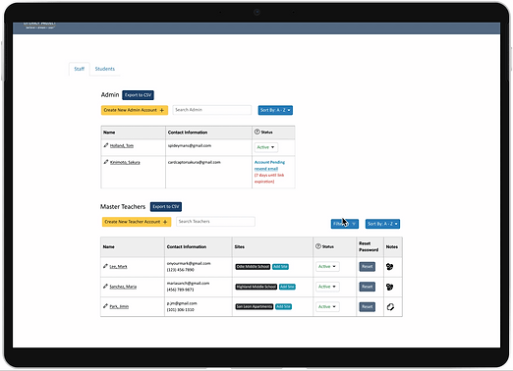Viewport: 513px width, 371px height.
Task: Open the Park, Jimin name link
Action: [x=119, y=307]
